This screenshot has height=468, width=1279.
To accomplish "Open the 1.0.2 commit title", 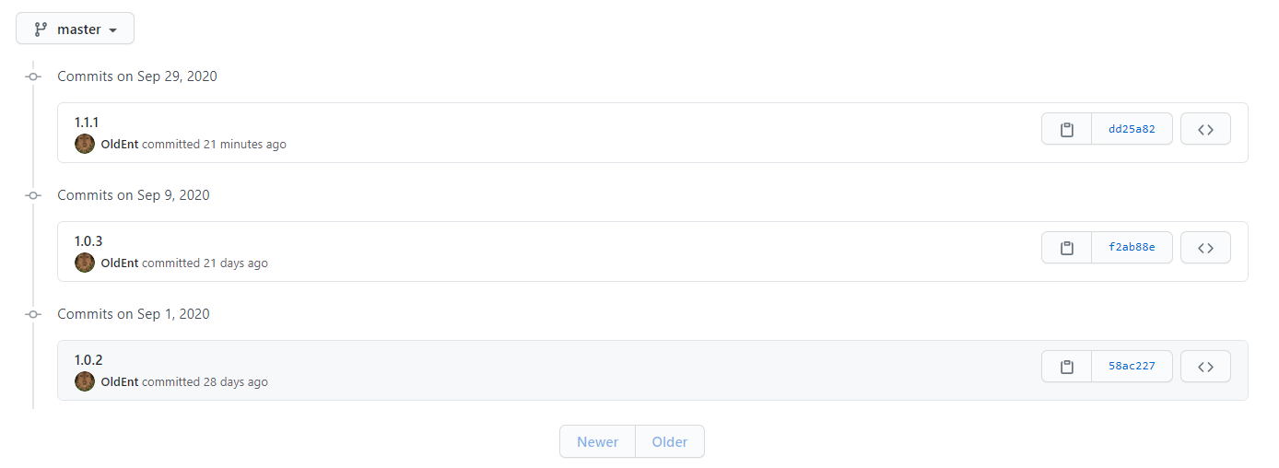I will (x=88, y=360).
